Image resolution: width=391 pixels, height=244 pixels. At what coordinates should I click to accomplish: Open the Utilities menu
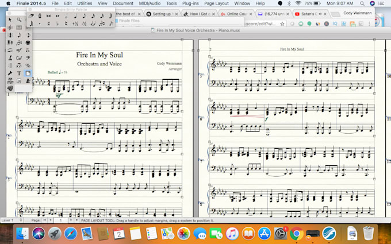click(85, 3)
